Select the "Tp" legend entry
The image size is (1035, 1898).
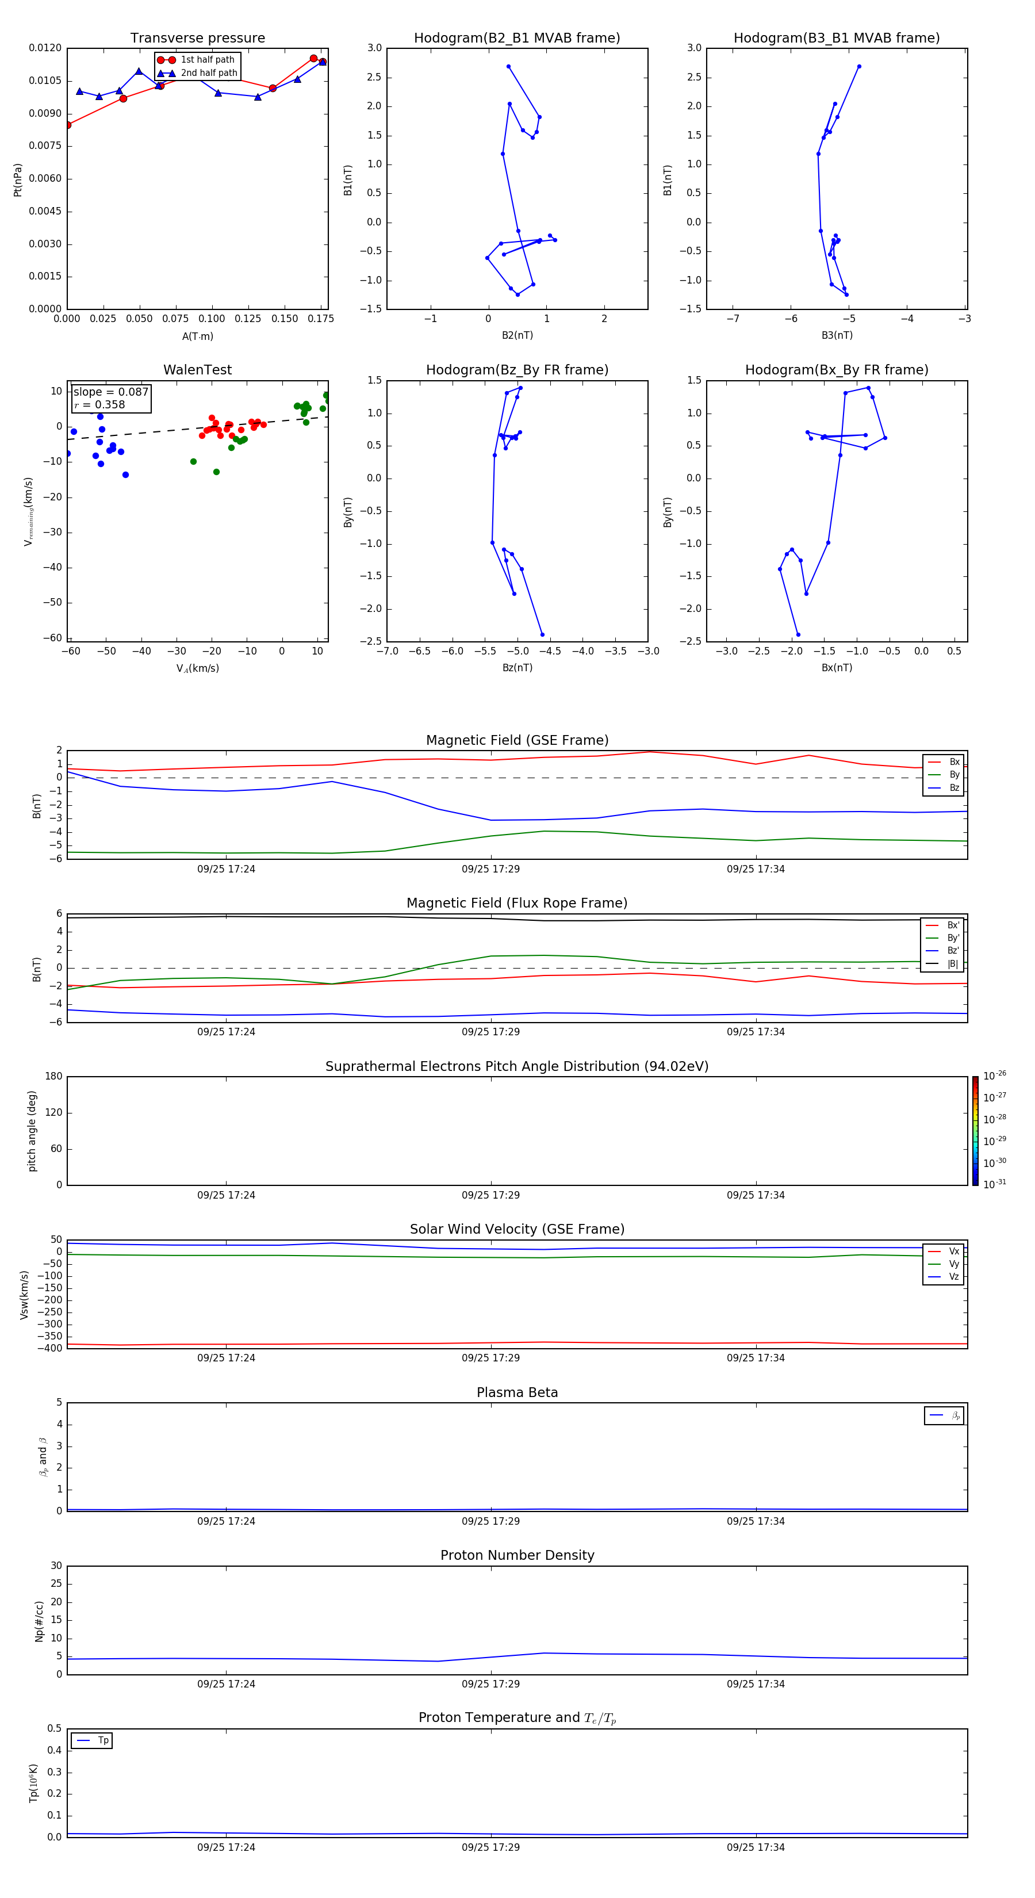92,1740
